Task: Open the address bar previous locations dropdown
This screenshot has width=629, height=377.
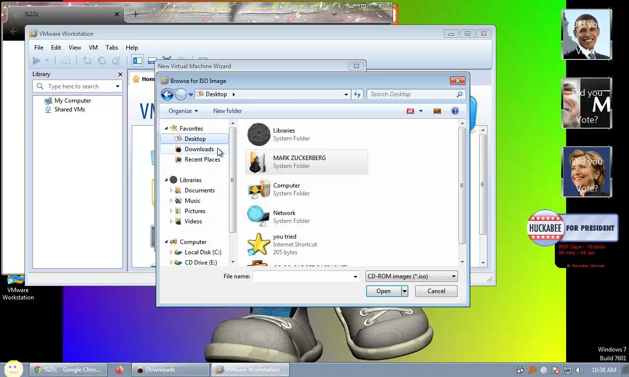Action: 346,94
